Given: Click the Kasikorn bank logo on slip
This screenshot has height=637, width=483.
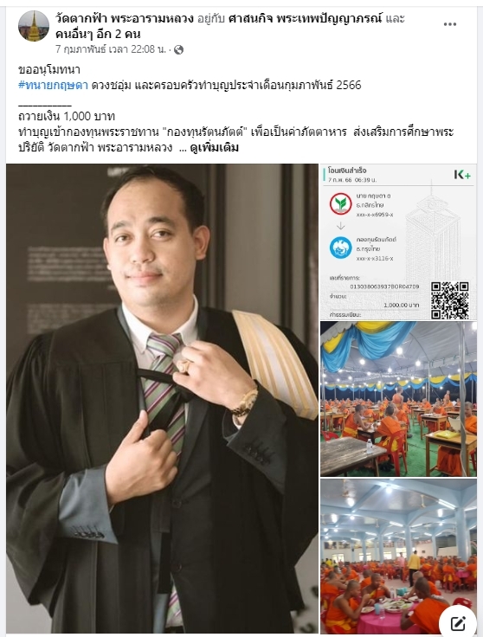Looking at the screenshot, I should [x=340, y=204].
